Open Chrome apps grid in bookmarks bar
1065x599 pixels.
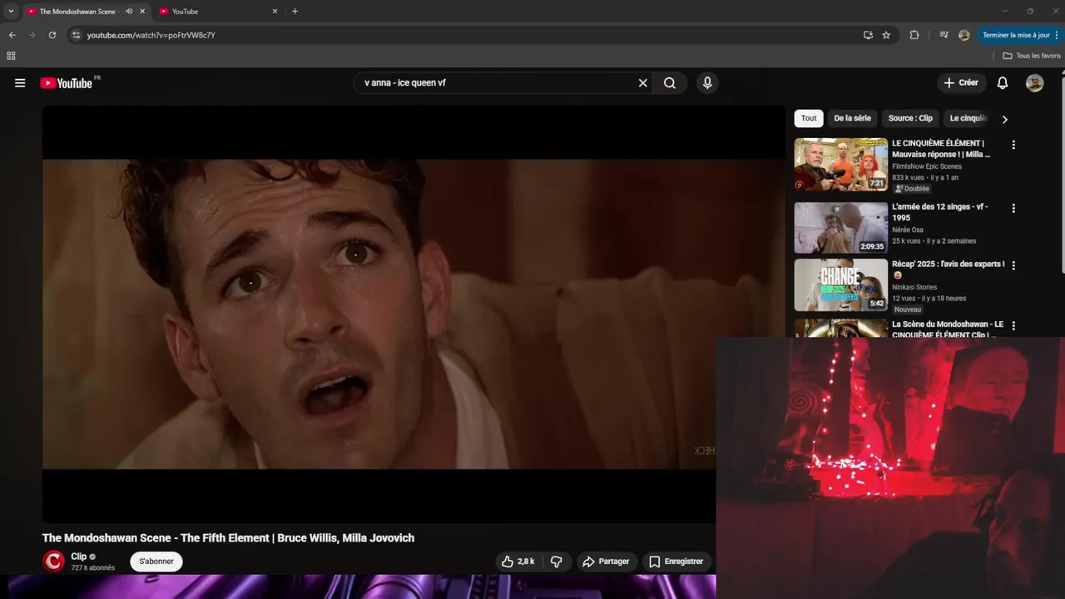(x=11, y=56)
